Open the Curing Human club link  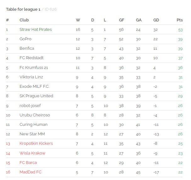[x=33, y=125]
